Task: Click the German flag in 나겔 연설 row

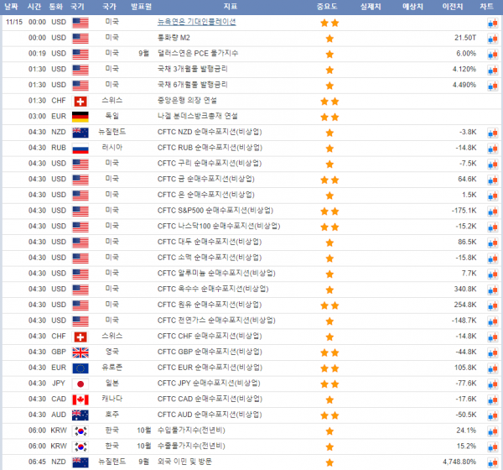Action: tap(80, 116)
